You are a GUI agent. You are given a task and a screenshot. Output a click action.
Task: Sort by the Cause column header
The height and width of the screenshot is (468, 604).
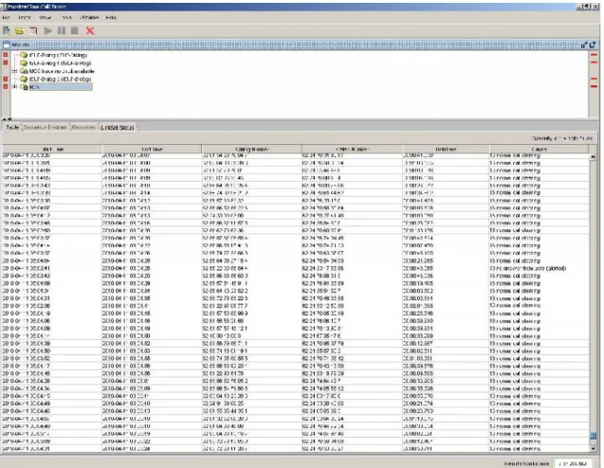(539, 149)
